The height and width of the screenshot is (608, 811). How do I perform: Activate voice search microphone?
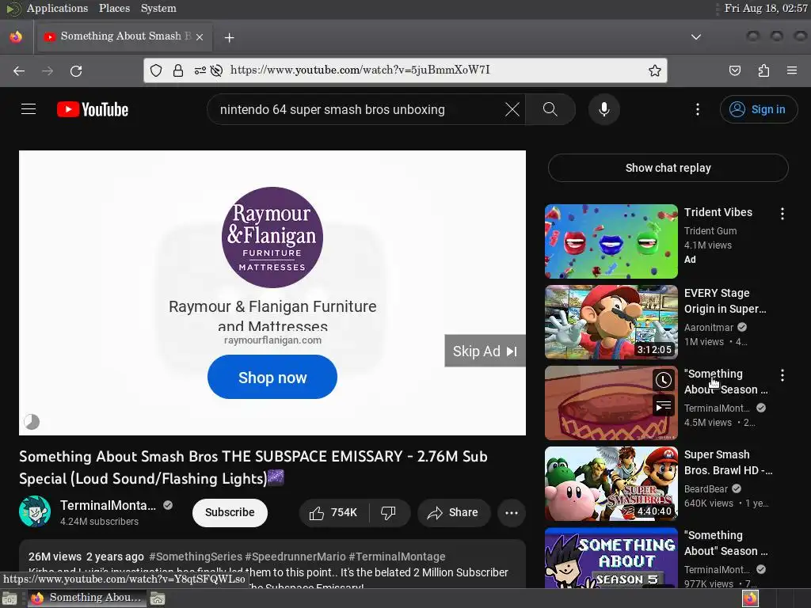pos(603,109)
